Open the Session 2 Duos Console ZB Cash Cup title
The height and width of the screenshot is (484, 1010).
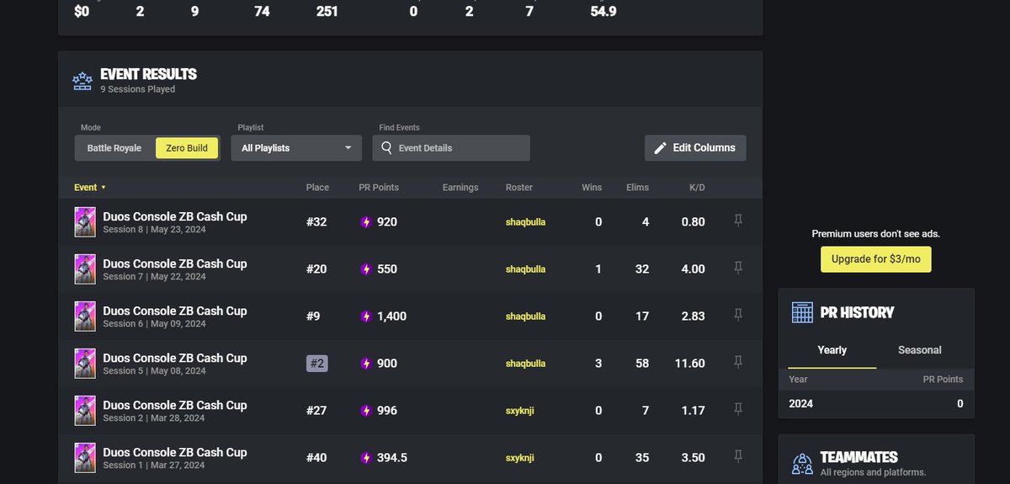tap(175, 405)
